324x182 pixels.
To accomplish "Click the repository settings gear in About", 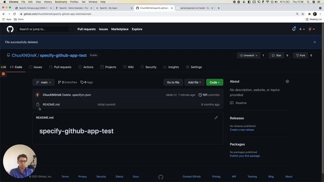I will click(x=287, y=81).
